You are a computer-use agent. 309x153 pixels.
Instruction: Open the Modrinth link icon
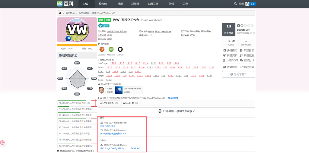pos(111,49)
